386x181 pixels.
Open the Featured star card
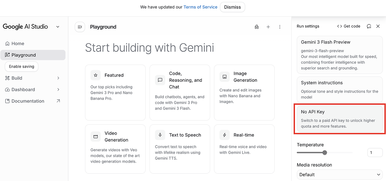[115, 93]
